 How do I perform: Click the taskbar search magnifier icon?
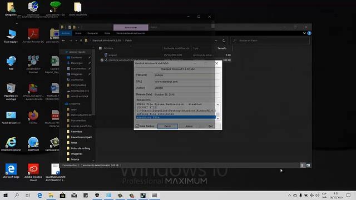[x=17, y=195]
